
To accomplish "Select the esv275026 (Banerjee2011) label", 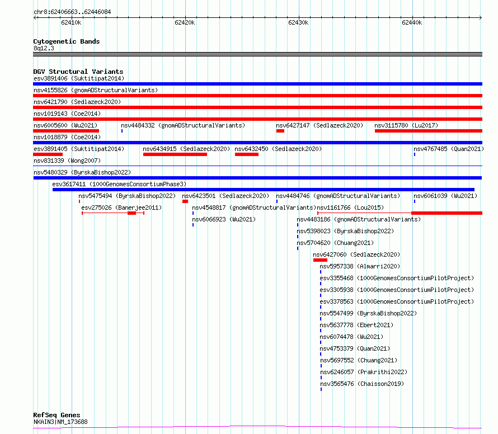I will point(121,207).
